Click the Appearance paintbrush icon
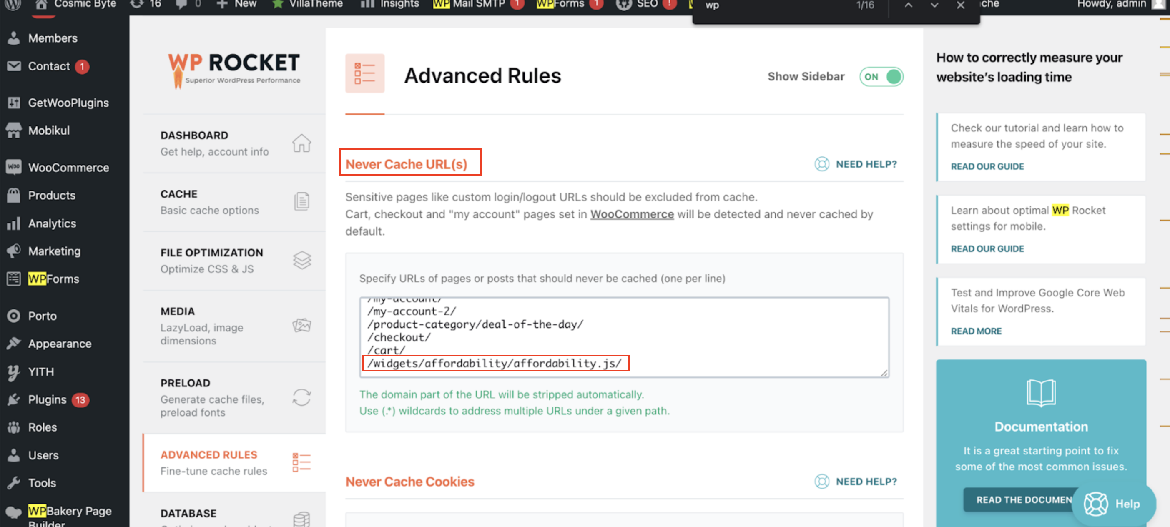 (x=14, y=344)
